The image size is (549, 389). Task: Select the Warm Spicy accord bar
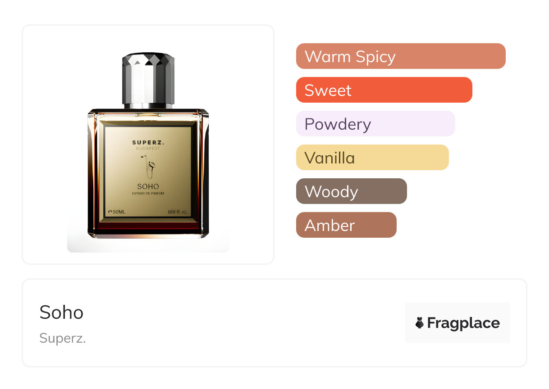point(401,56)
